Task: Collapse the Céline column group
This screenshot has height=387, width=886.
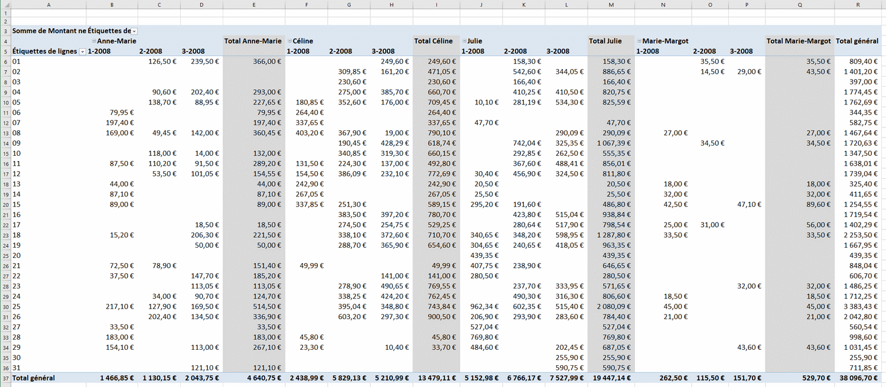Action: coord(289,41)
